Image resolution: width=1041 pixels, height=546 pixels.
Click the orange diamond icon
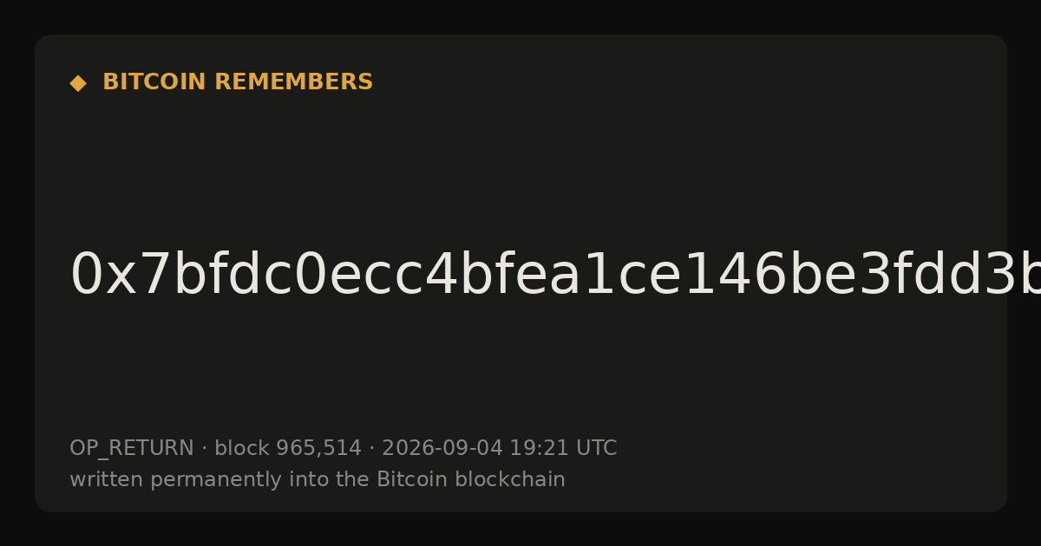coord(78,83)
